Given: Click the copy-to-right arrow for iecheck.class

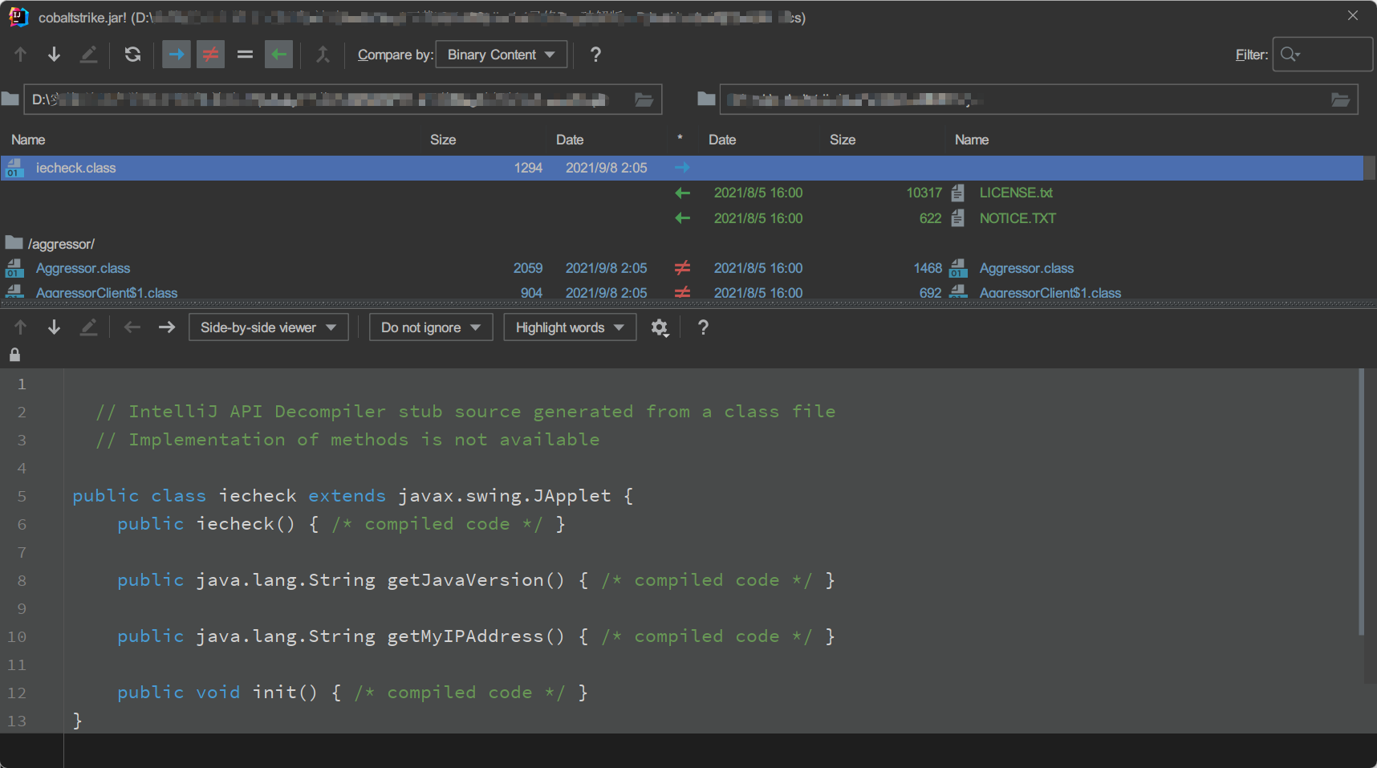Looking at the screenshot, I should 682,168.
